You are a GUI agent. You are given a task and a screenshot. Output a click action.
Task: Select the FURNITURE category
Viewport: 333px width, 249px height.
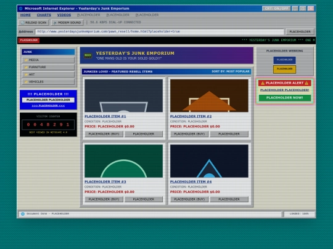[x=48, y=67]
